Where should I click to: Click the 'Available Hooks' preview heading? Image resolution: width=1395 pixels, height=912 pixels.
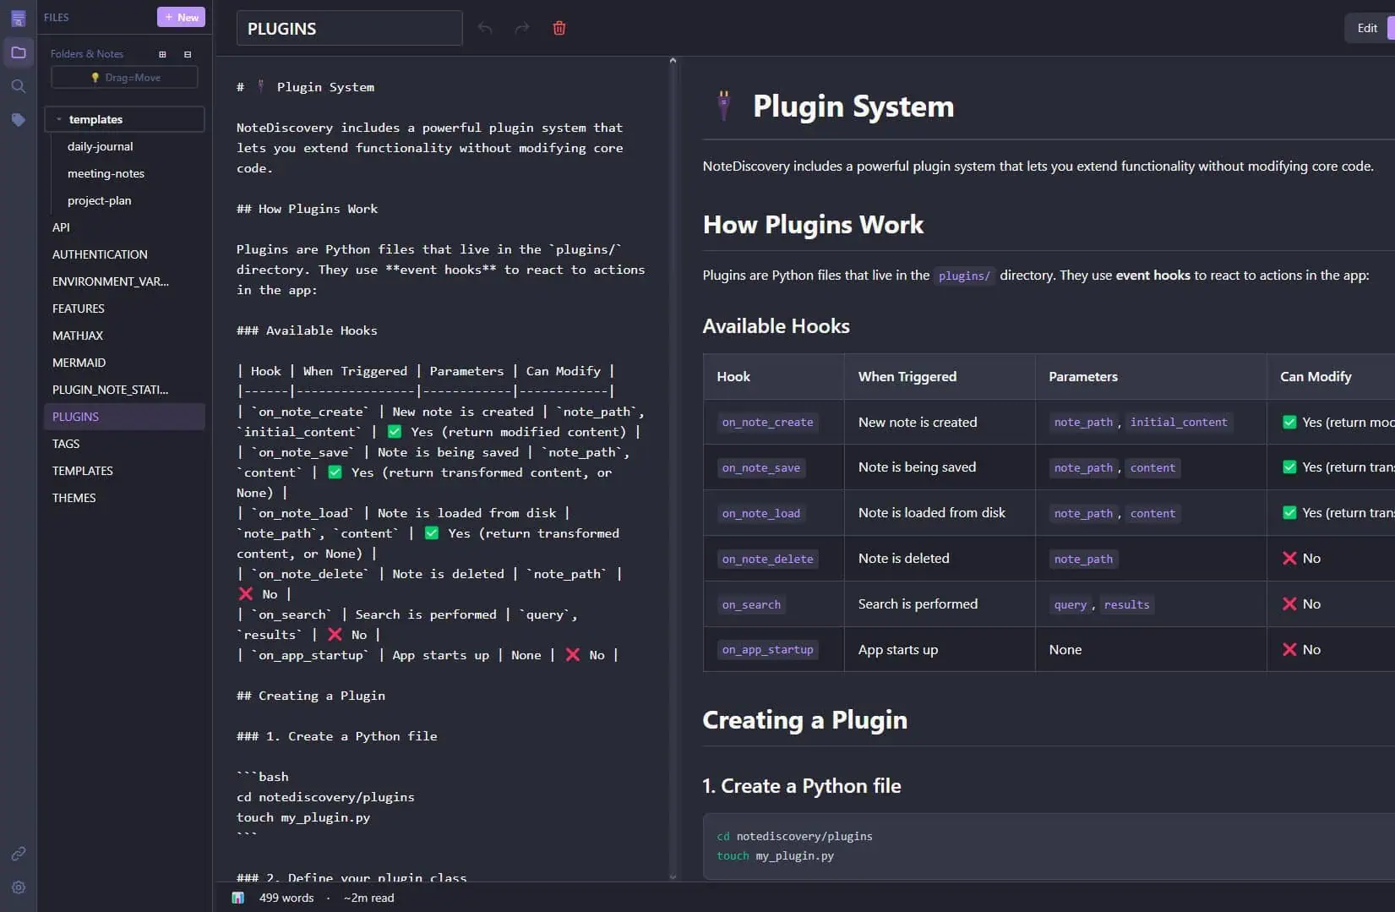(777, 326)
